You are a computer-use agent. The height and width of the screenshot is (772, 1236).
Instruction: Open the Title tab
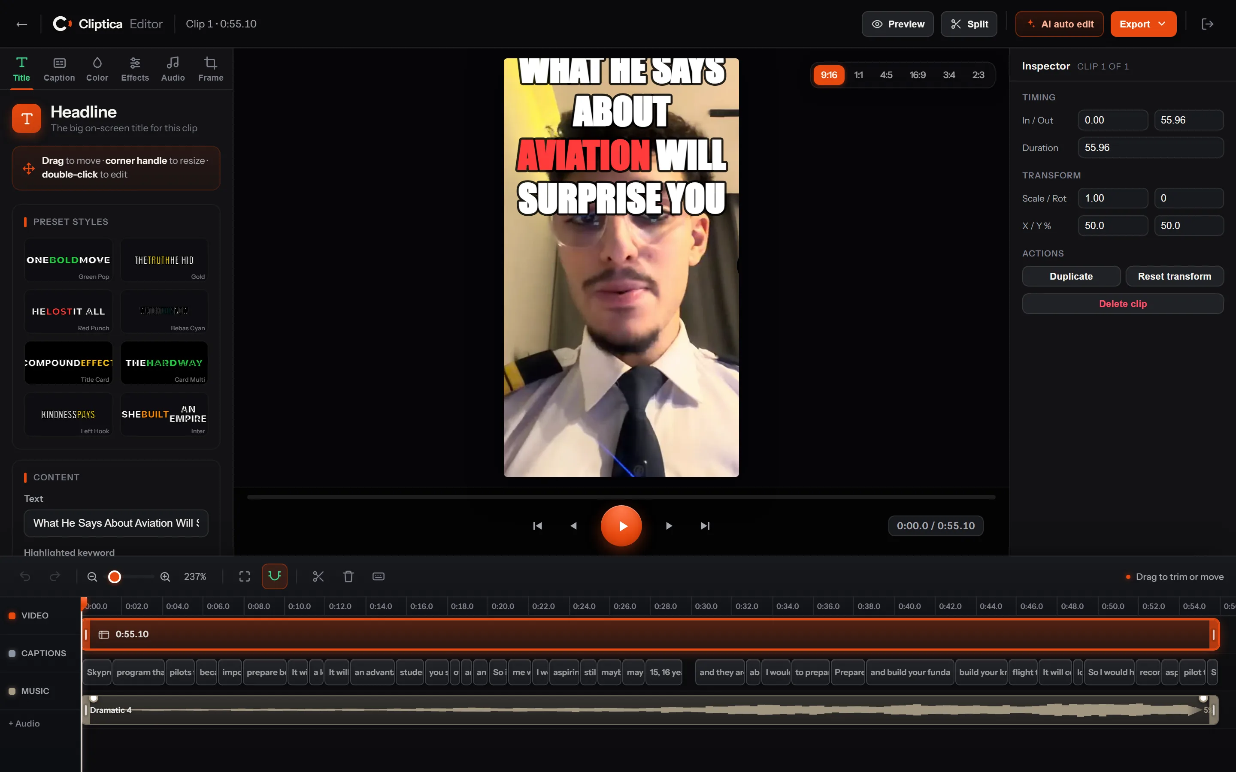coord(21,69)
